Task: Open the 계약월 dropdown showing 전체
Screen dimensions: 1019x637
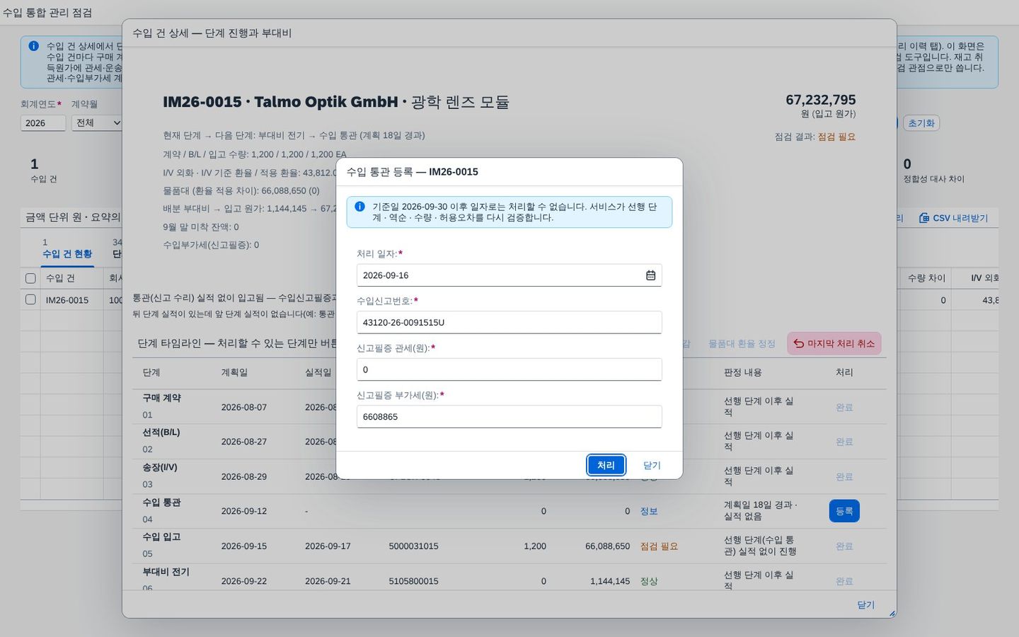Action: point(98,123)
